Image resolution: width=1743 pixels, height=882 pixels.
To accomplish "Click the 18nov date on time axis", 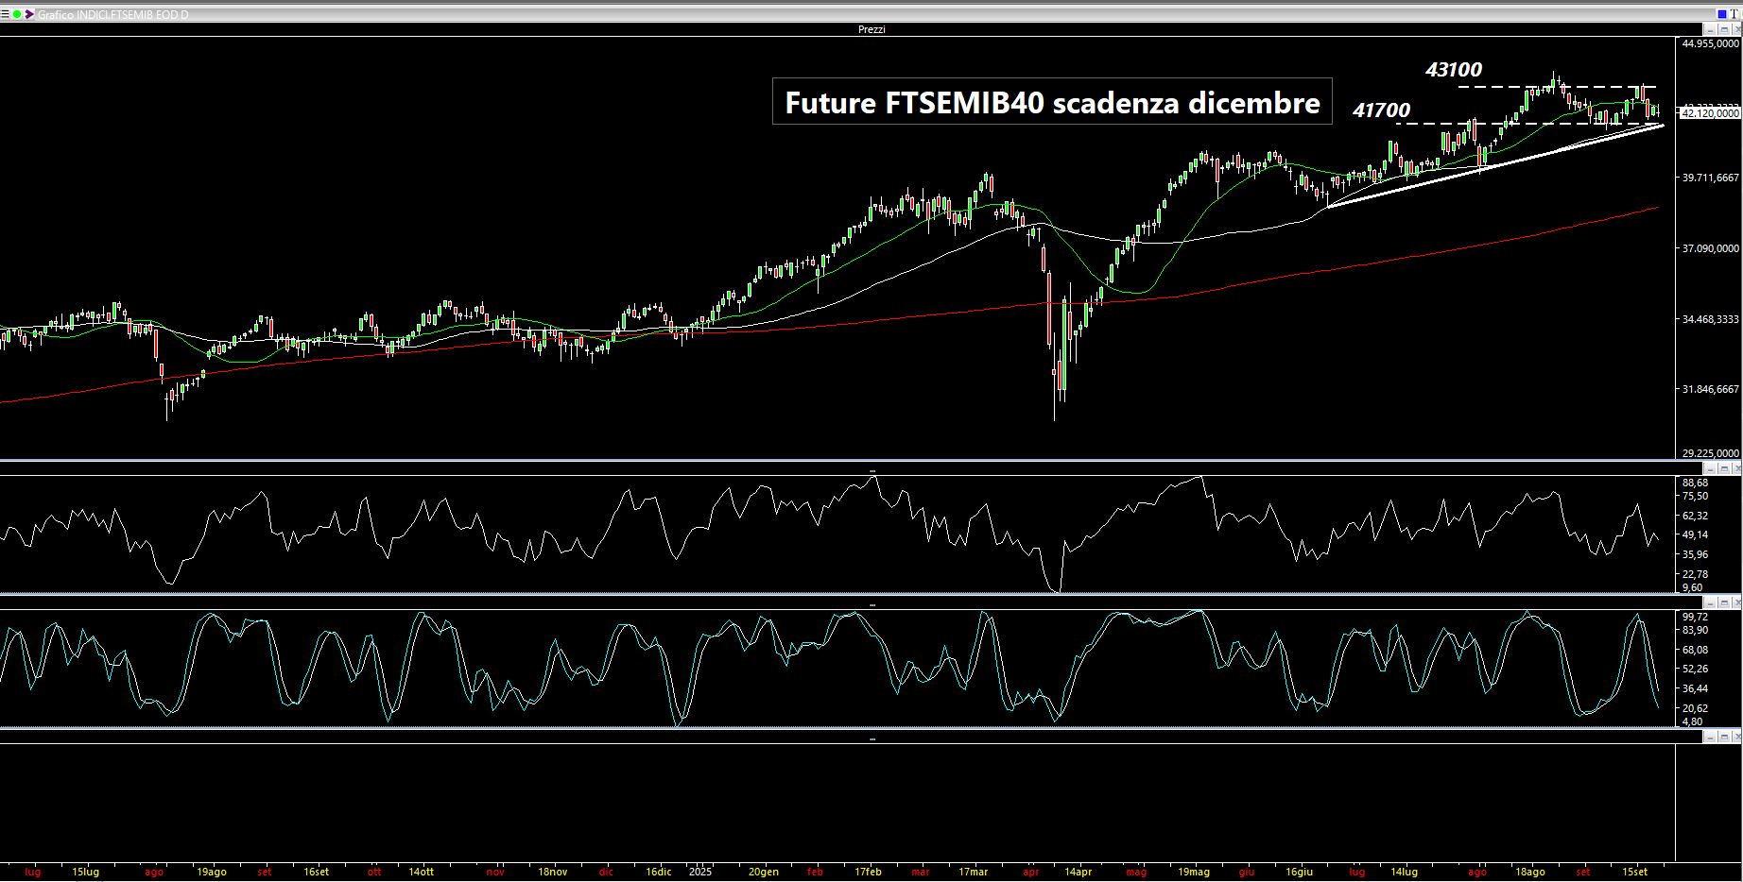I will pyautogui.click(x=552, y=872).
